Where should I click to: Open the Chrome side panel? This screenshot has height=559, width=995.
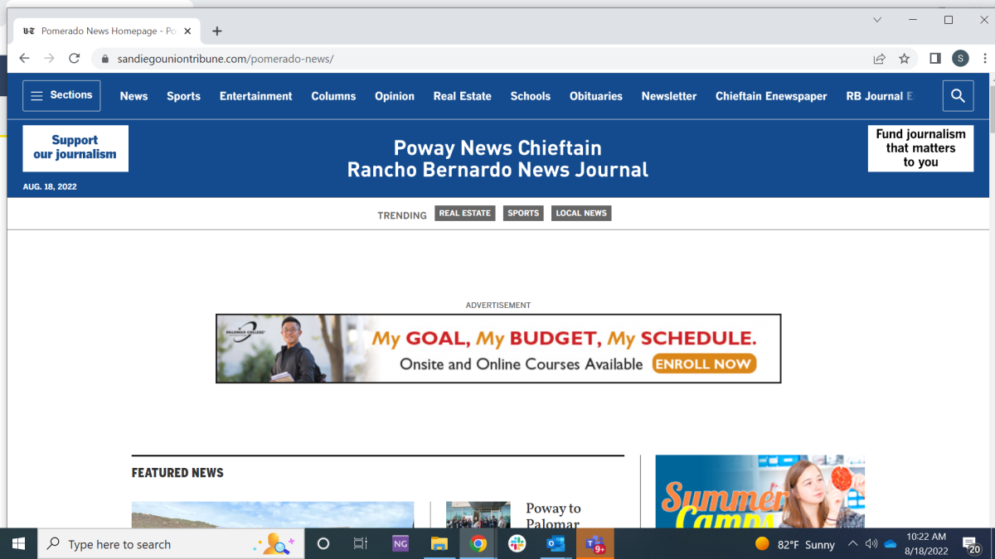[934, 58]
